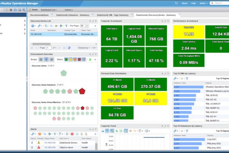
Task: Collapse the Capacity Trend widget
Action: tap(162, 126)
